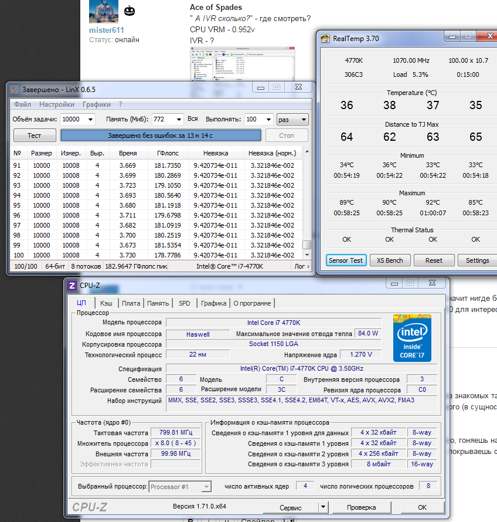This screenshot has height=522, width=497.
Task: Click the Стоп button in LinX
Action: click(x=287, y=135)
